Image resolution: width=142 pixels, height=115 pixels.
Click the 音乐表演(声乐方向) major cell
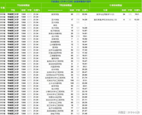click(x=105, y=20)
